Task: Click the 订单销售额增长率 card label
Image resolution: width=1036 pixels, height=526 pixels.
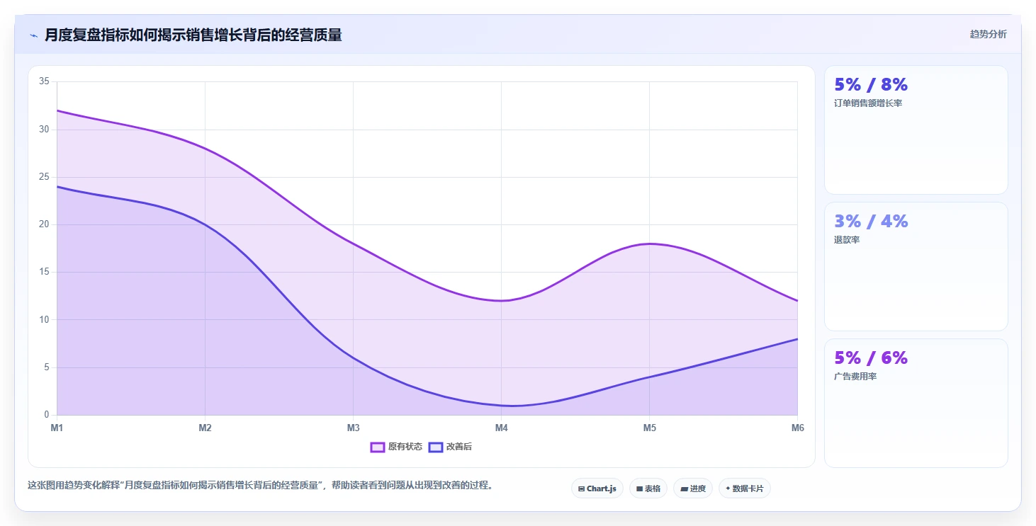Action: [x=868, y=103]
